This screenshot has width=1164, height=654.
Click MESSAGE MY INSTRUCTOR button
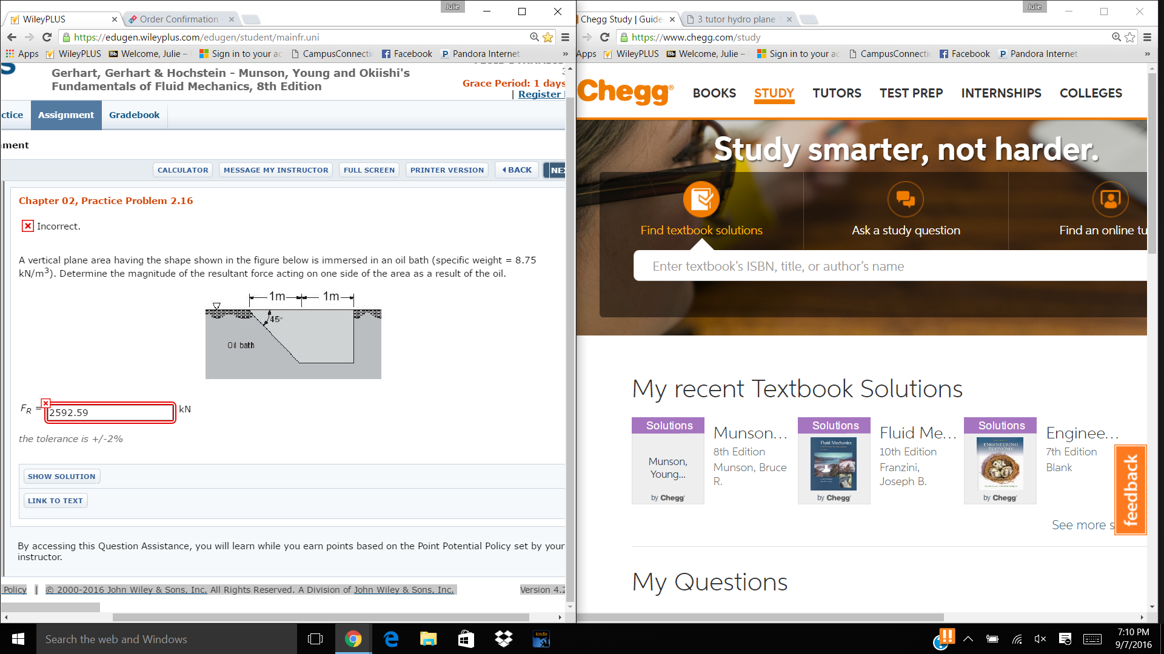click(x=276, y=170)
